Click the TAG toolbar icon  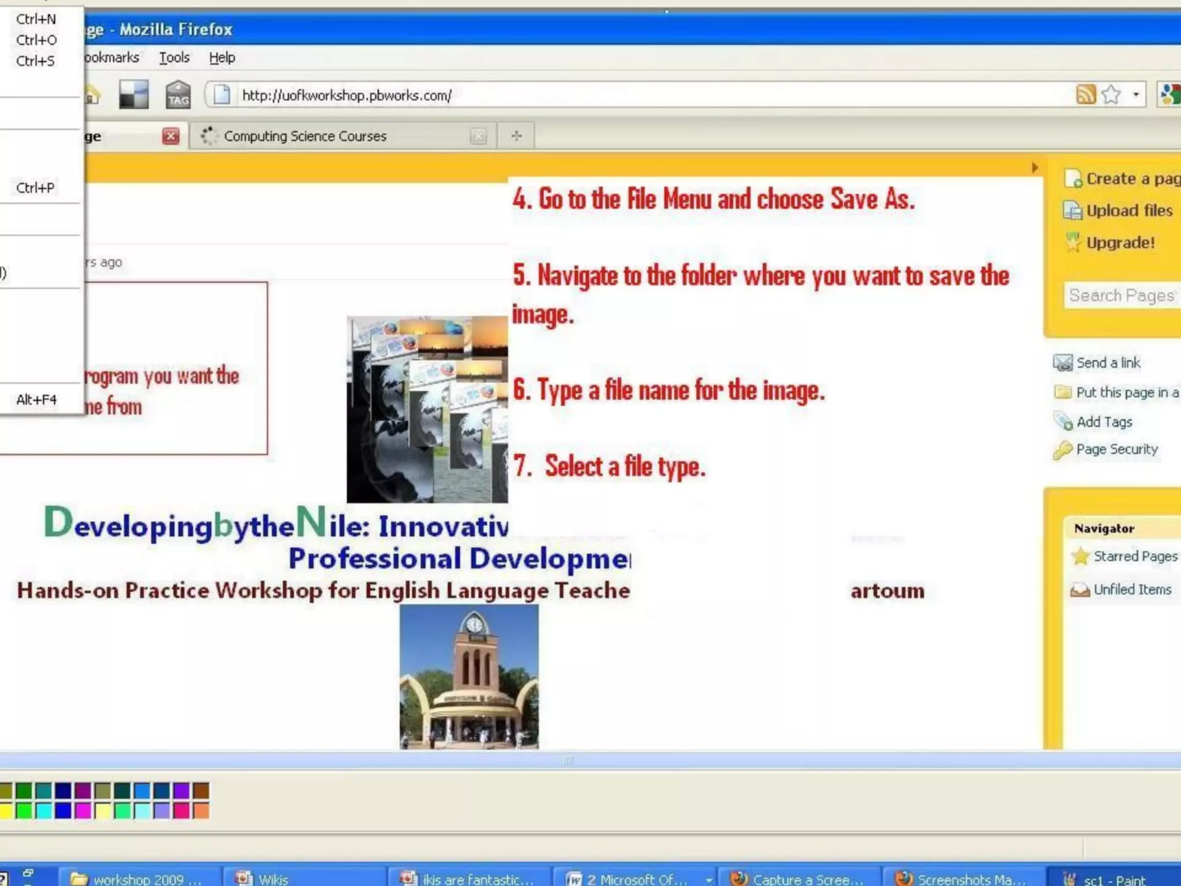[178, 95]
